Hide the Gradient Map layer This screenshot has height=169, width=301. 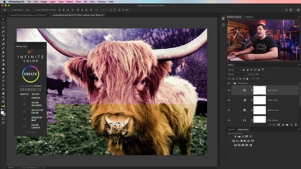click(229, 100)
